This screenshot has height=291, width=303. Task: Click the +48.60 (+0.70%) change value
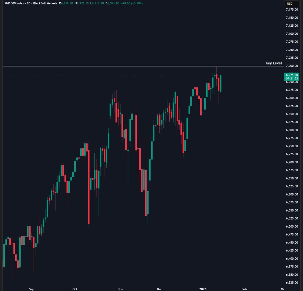click(132, 3)
